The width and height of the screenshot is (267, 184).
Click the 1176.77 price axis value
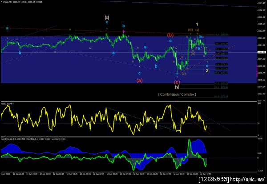(x=261, y=73)
